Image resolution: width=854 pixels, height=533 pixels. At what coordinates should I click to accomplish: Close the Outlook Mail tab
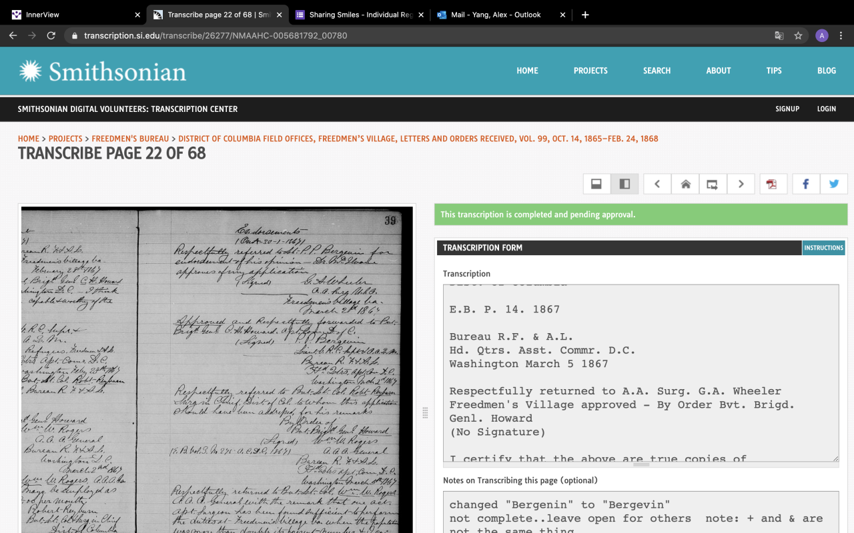pos(562,15)
